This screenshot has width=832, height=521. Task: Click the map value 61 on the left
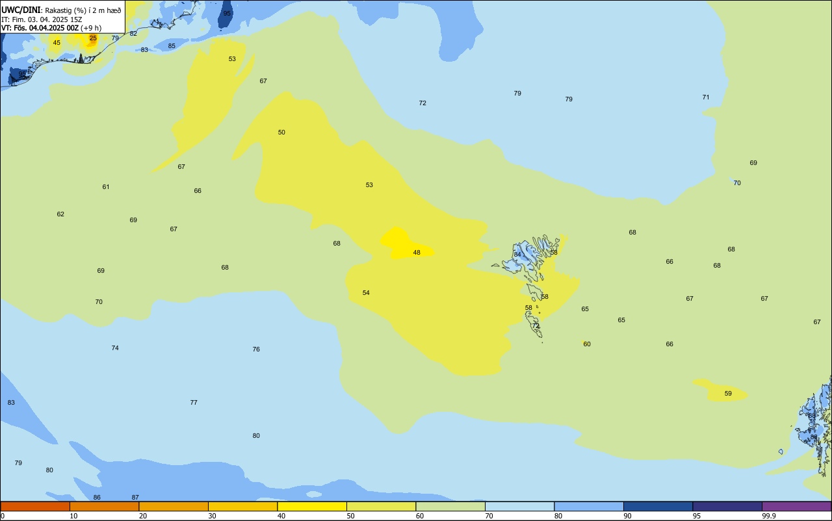(106, 187)
